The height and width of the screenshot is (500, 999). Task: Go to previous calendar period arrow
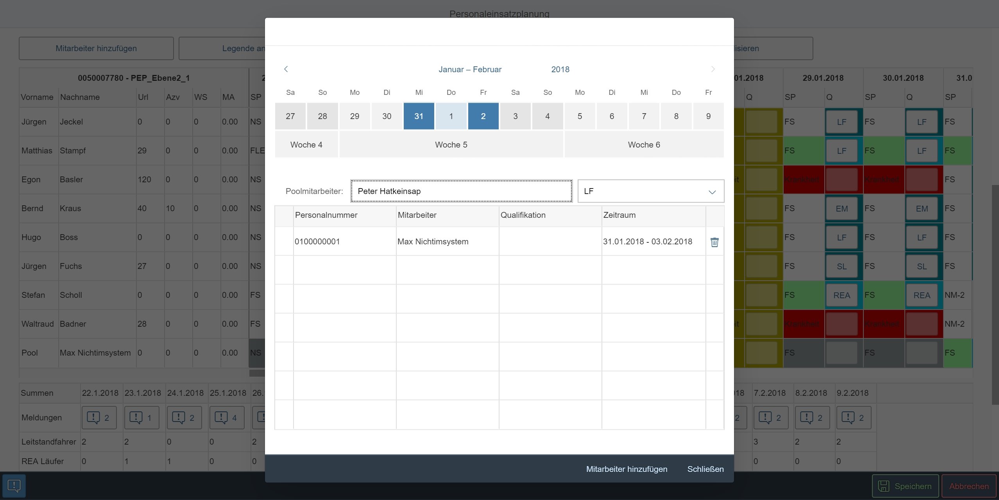(286, 69)
